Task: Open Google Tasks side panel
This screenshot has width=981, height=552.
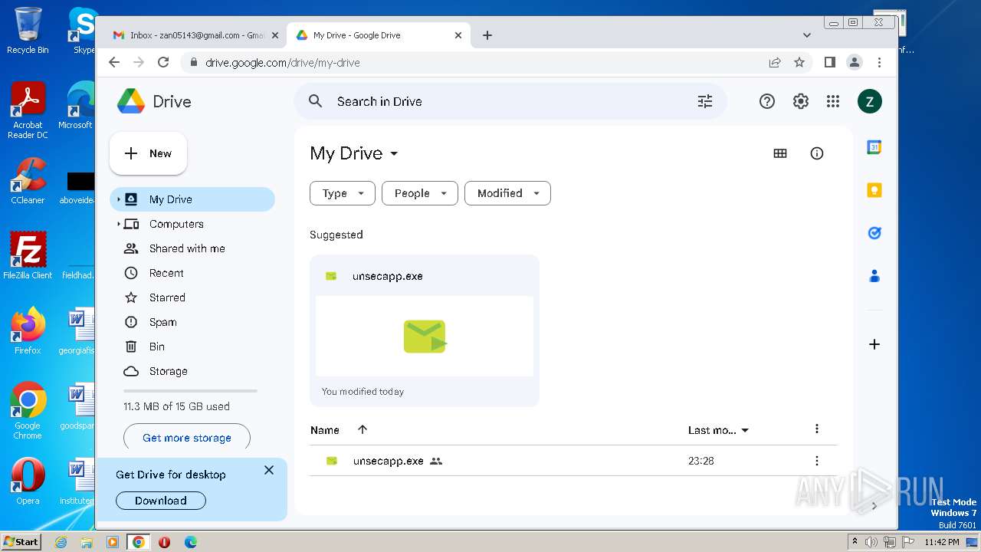Action: [x=874, y=233]
